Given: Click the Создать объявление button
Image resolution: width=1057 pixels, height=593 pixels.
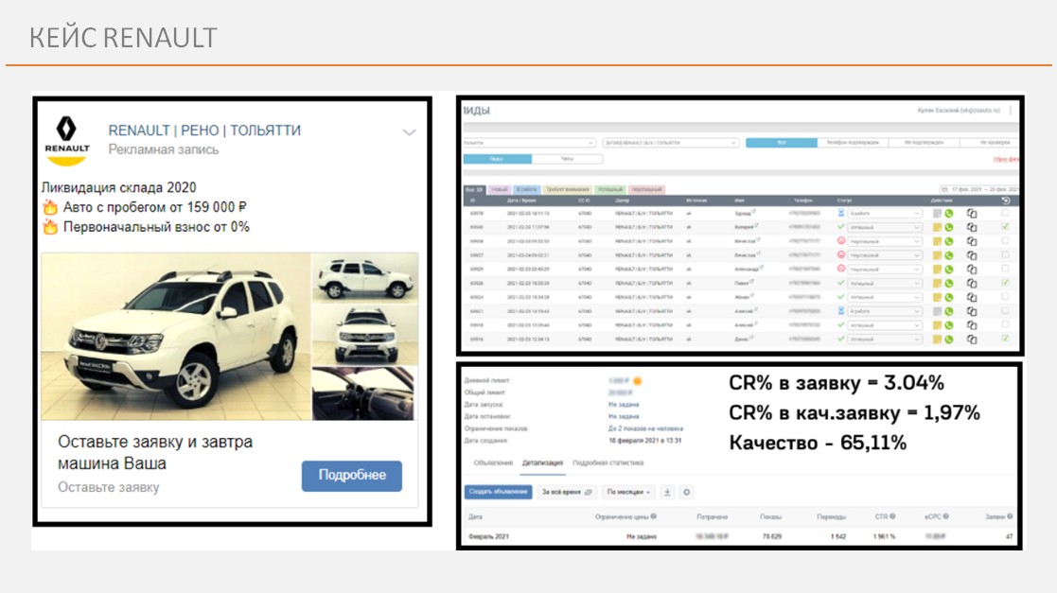Looking at the screenshot, I should pos(498,492).
